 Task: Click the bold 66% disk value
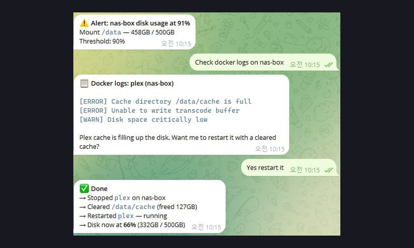coord(130,225)
